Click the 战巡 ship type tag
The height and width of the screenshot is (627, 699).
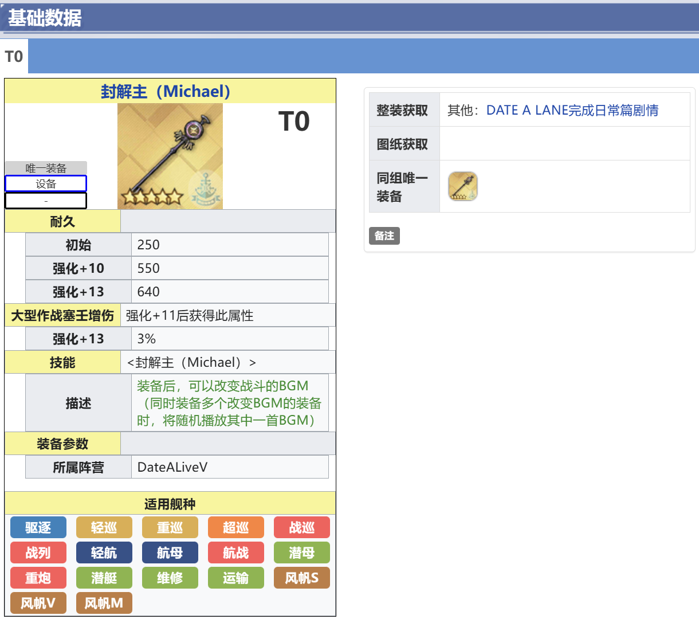pos(301,528)
